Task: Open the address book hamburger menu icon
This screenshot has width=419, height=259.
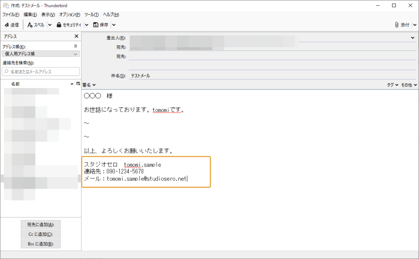Action: [x=77, y=46]
